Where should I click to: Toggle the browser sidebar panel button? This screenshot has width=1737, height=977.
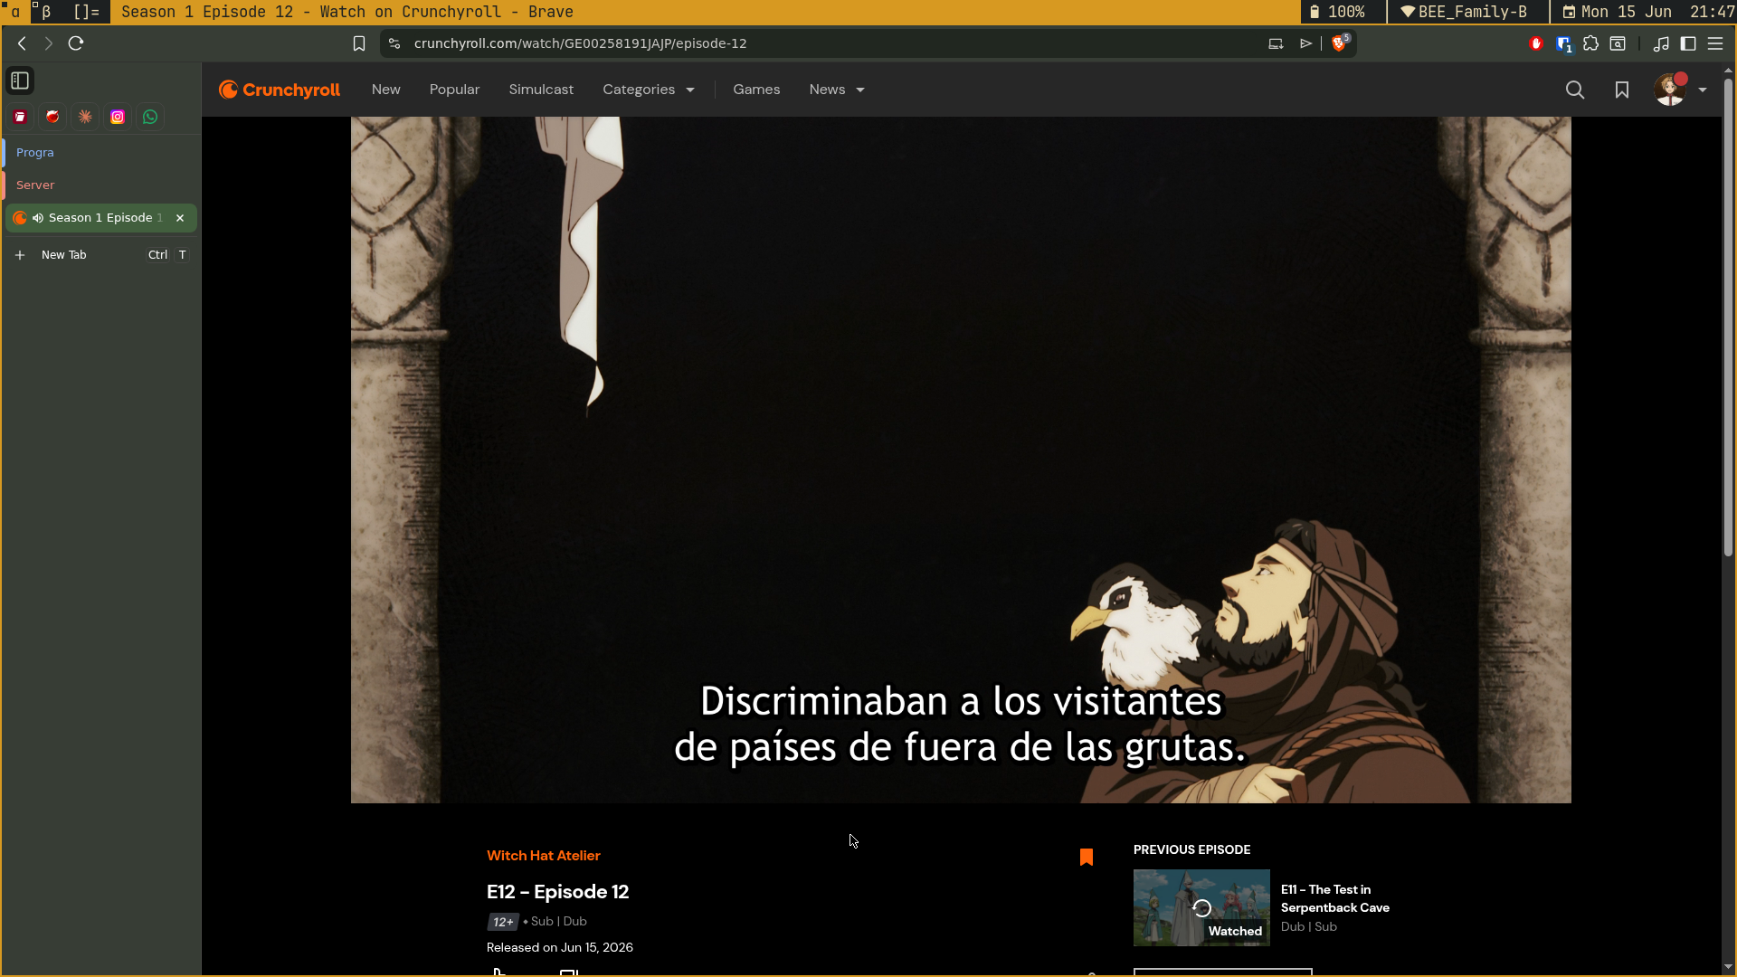[x=1688, y=43]
